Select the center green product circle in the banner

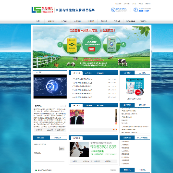pos(92,44)
